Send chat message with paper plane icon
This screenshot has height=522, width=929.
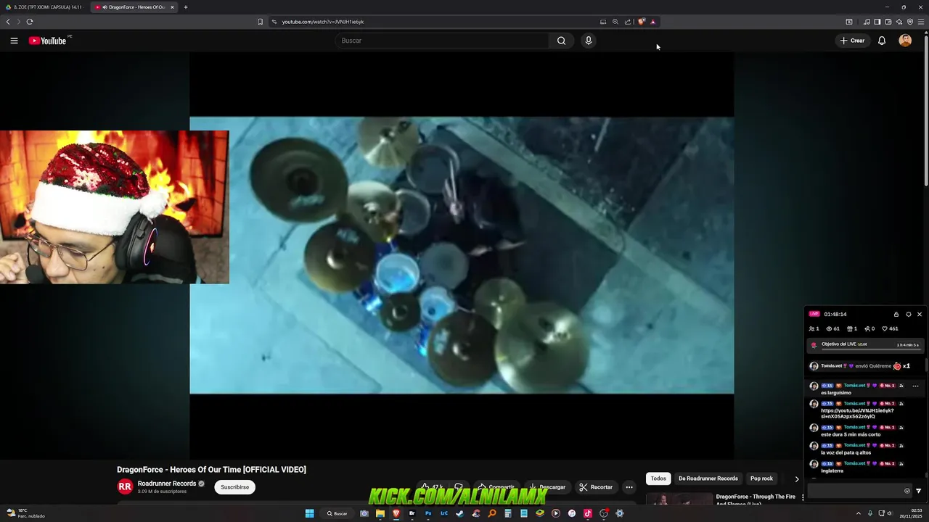point(919,491)
